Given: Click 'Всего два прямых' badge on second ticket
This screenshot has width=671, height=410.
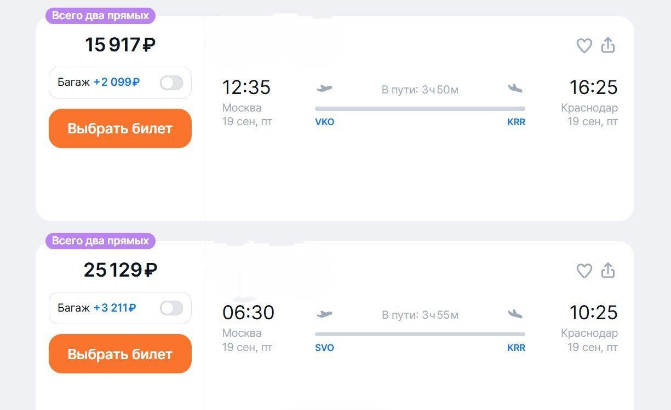Looking at the screenshot, I should point(100,241).
